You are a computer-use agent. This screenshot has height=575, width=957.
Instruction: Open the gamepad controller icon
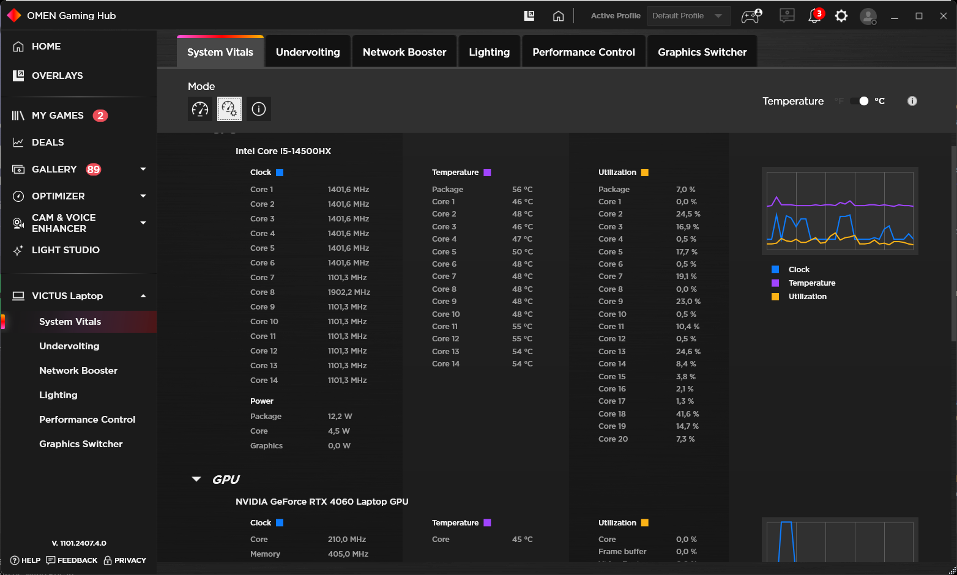(x=752, y=16)
